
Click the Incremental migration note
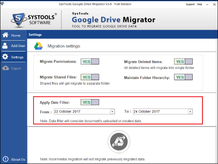(93, 159)
